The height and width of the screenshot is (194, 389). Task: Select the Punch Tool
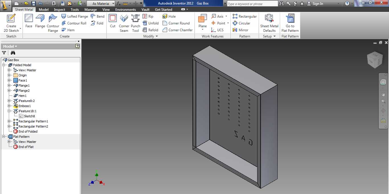[x=136, y=23]
